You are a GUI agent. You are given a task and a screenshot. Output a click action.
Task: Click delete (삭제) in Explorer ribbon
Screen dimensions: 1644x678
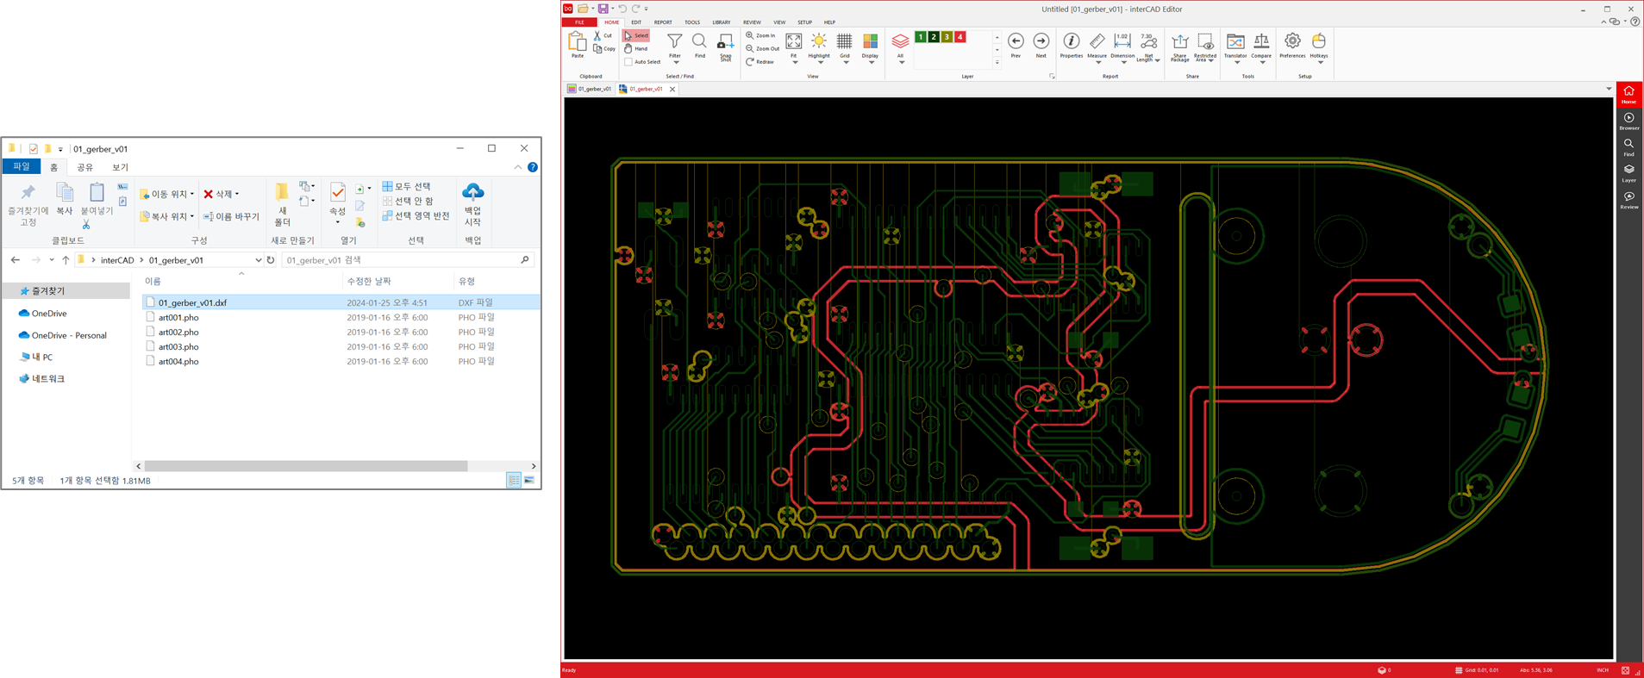coord(222,194)
